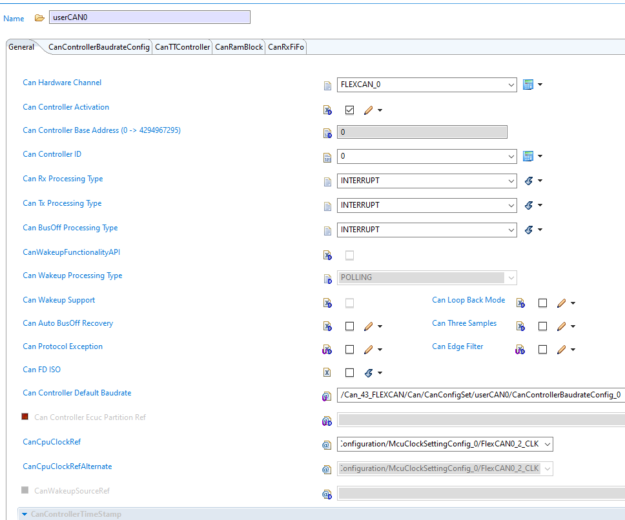Enable the Can Edge Filter checkbox

click(542, 350)
